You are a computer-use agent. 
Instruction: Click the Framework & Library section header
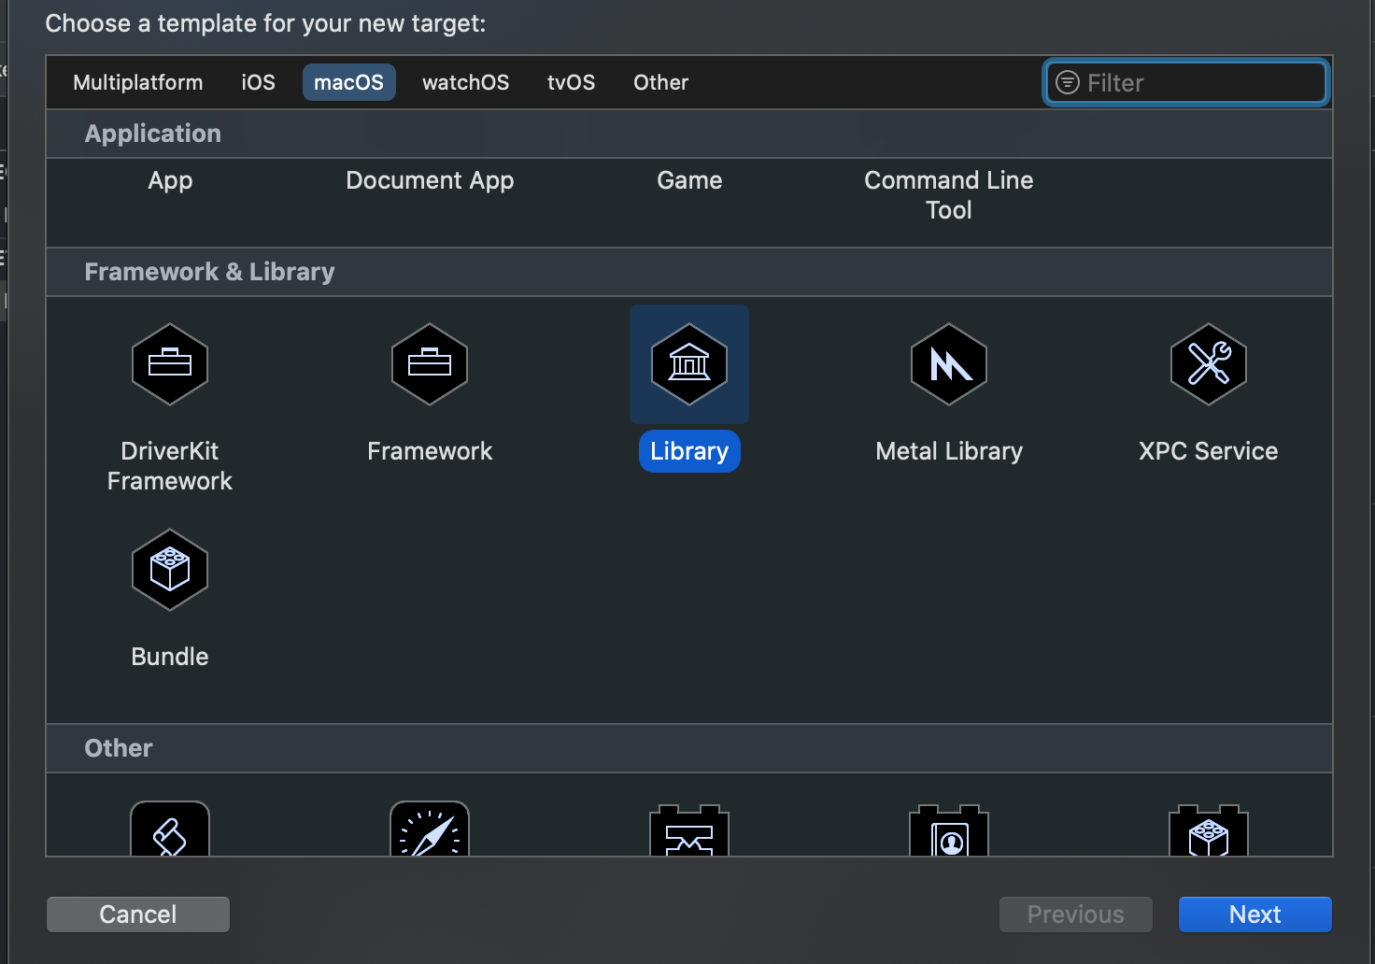(x=689, y=272)
